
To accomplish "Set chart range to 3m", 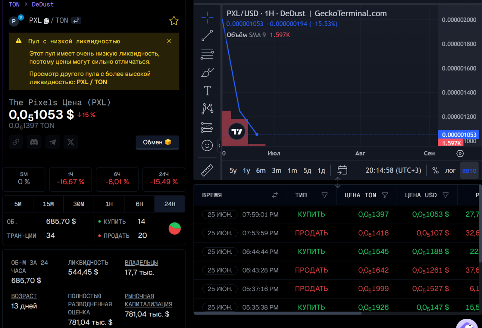I will 277,170.
